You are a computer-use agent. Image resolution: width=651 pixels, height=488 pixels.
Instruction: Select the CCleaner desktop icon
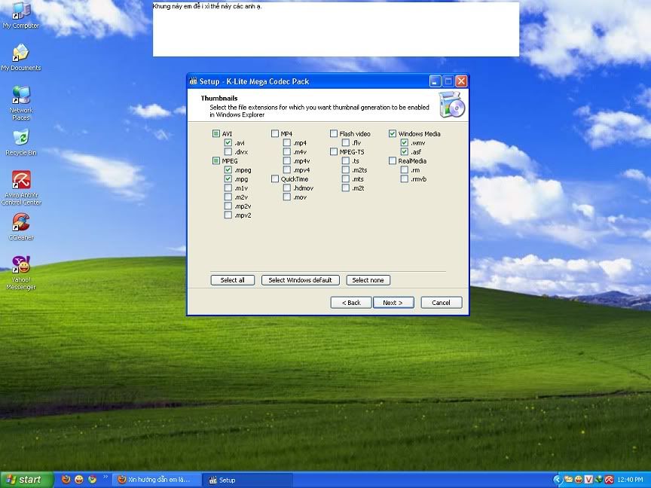(21, 227)
